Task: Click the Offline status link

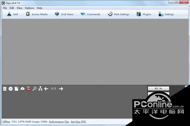Action: pyautogui.click(x=6, y=122)
